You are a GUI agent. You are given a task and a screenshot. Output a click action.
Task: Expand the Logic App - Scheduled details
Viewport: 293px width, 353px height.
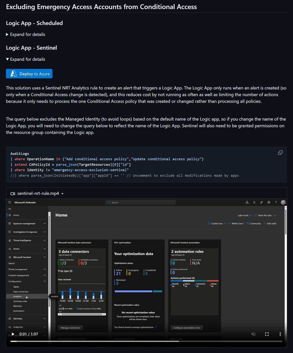[x=26, y=34]
